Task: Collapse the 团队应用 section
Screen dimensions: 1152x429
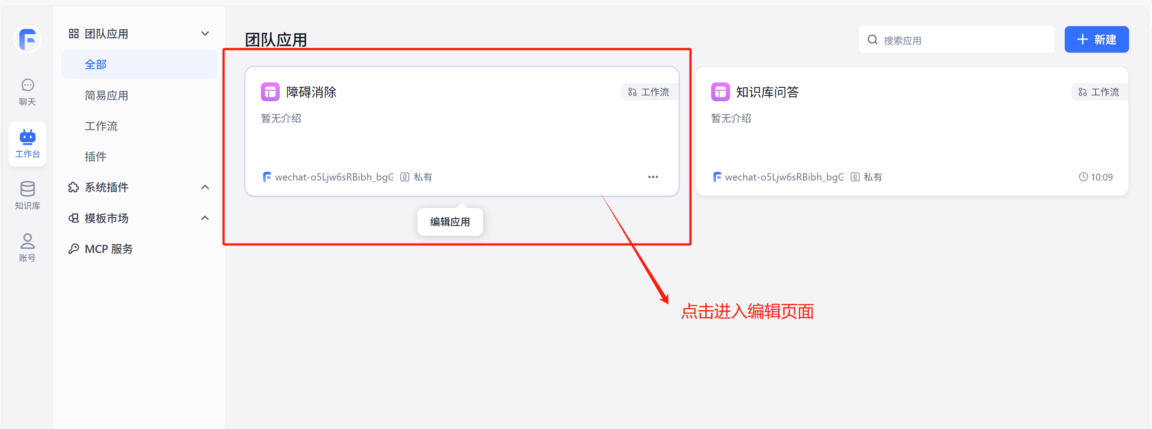Action: coord(205,33)
